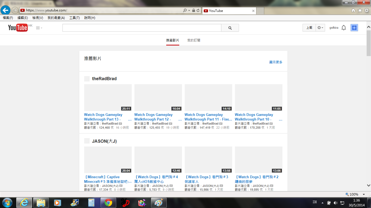Expand the 100% zoom level dropdown
The image size is (371, 208).
coord(364,194)
